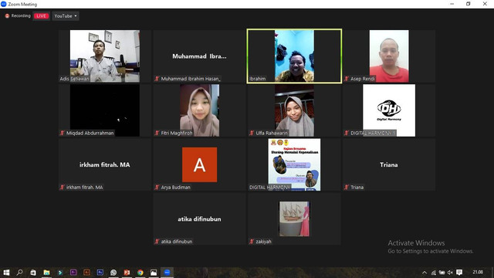Open the muted volume tray icon
Image resolution: width=494 pixels, height=278 pixels.
click(450, 273)
